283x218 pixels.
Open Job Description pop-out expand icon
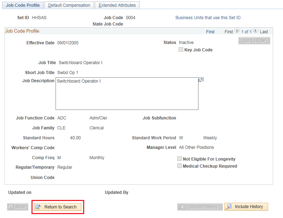pyautogui.click(x=201, y=80)
